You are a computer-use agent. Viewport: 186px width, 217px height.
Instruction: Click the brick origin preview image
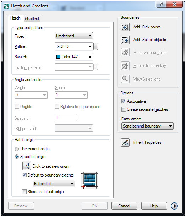pyautogui.click(x=90, y=180)
